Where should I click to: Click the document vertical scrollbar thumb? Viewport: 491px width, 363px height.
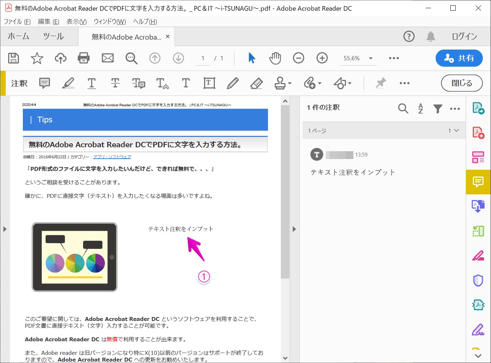285,191
